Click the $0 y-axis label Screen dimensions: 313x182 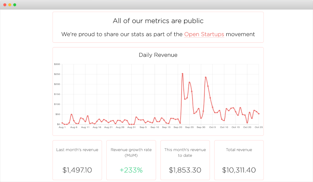click(58, 124)
